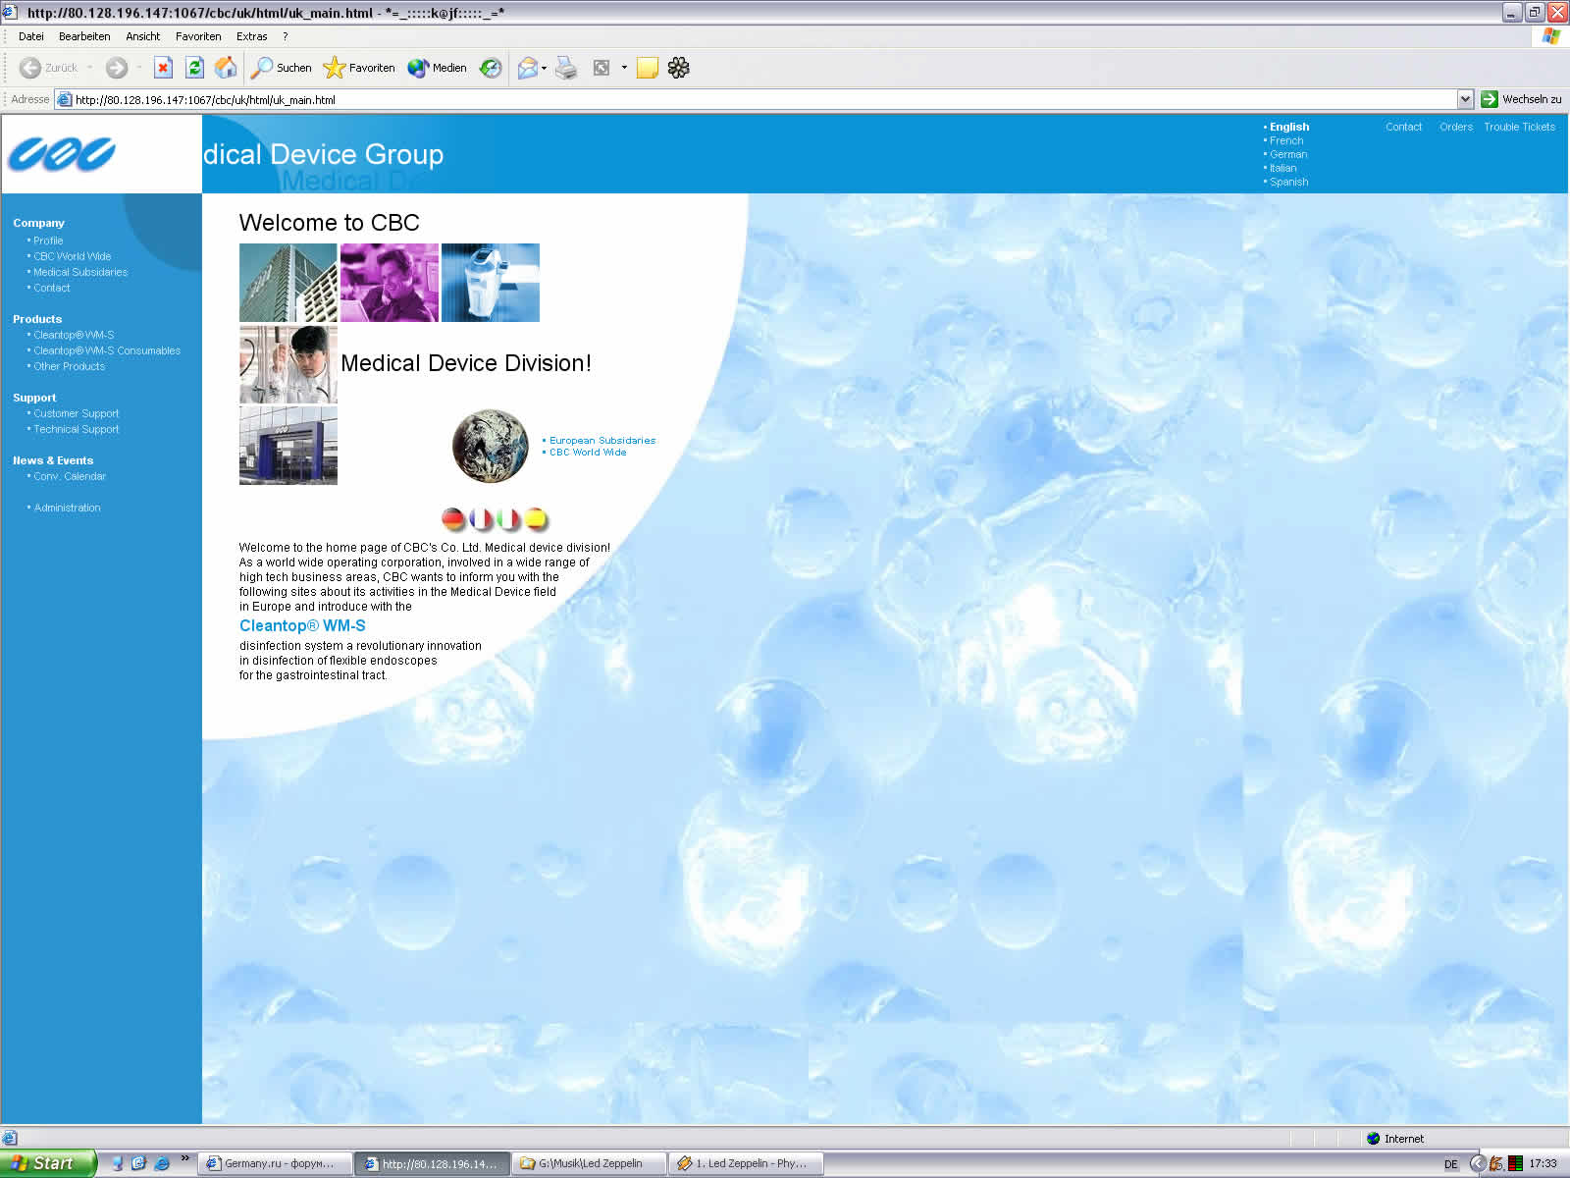Image resolution: width=1570 pixels, height=1178 pixels.
Task: Open Customer Support link
Action: point(77,413)
